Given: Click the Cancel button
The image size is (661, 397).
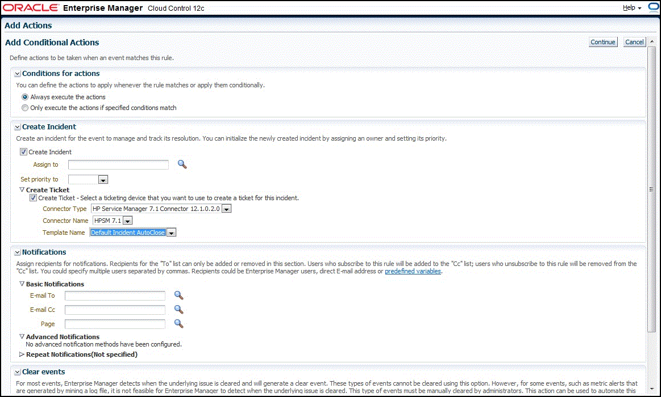Looking at the screenshot, I should click(634, 42).
